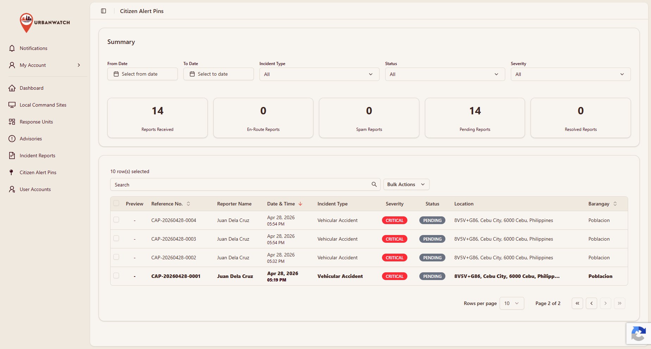
Task: Open the Bulk Actions dropdown
Action: coord(406,184)
